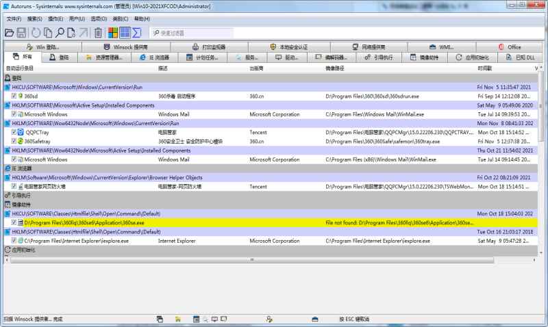This screenshot has height=327, width=548.
Task: Click the yellow explorer icon in status bar
Action: [x=178, y=319]
